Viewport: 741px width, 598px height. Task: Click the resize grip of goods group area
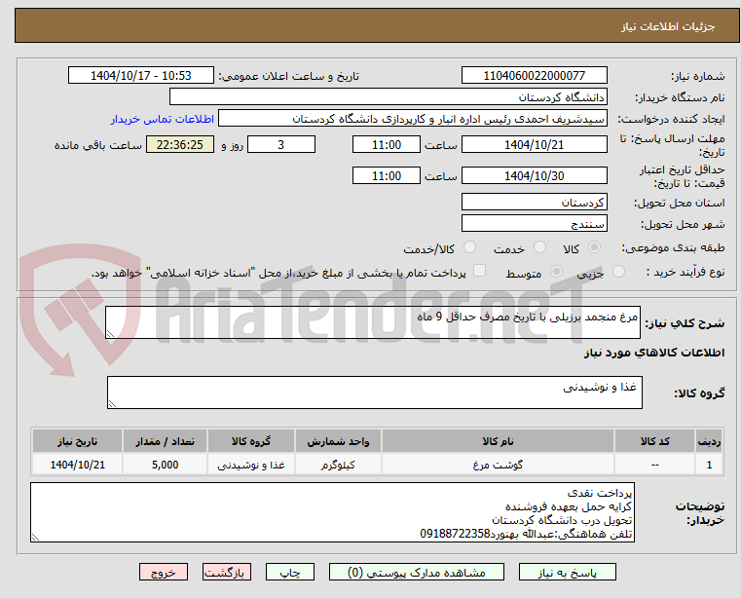112,404
